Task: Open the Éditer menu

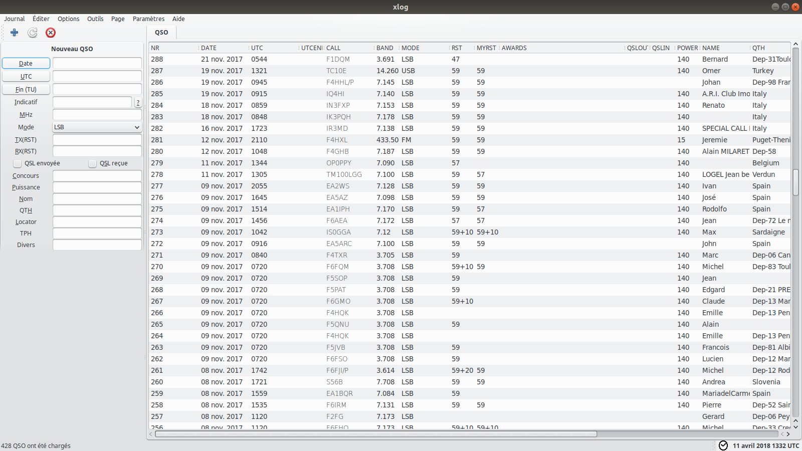Action: [x=41, y=19]
